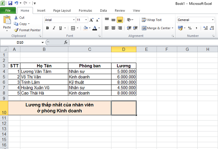Toggle Bold formatting

point(47,28)
